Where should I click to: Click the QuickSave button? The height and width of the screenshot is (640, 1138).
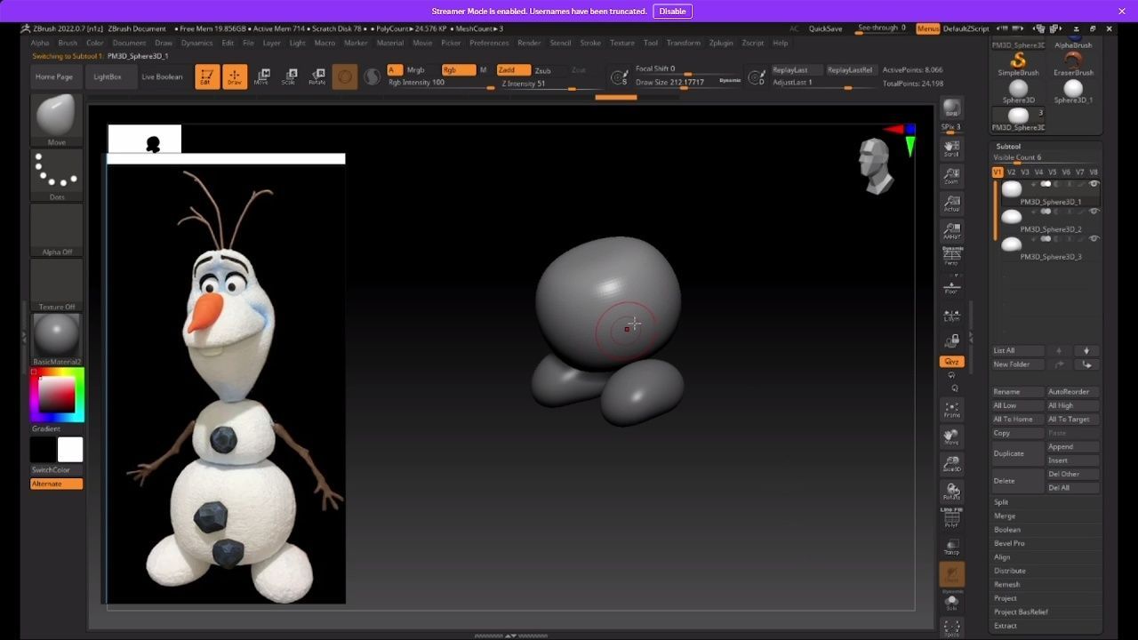(x=825, y=28)
